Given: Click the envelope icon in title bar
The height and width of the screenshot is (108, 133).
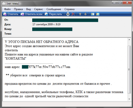Looking at the screenshot, I should click(x=4, y=4).
